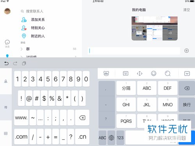Tap the left panel backspace key
Image resolution: width=195 pixels, height=146 pixels.
[82, 118]
